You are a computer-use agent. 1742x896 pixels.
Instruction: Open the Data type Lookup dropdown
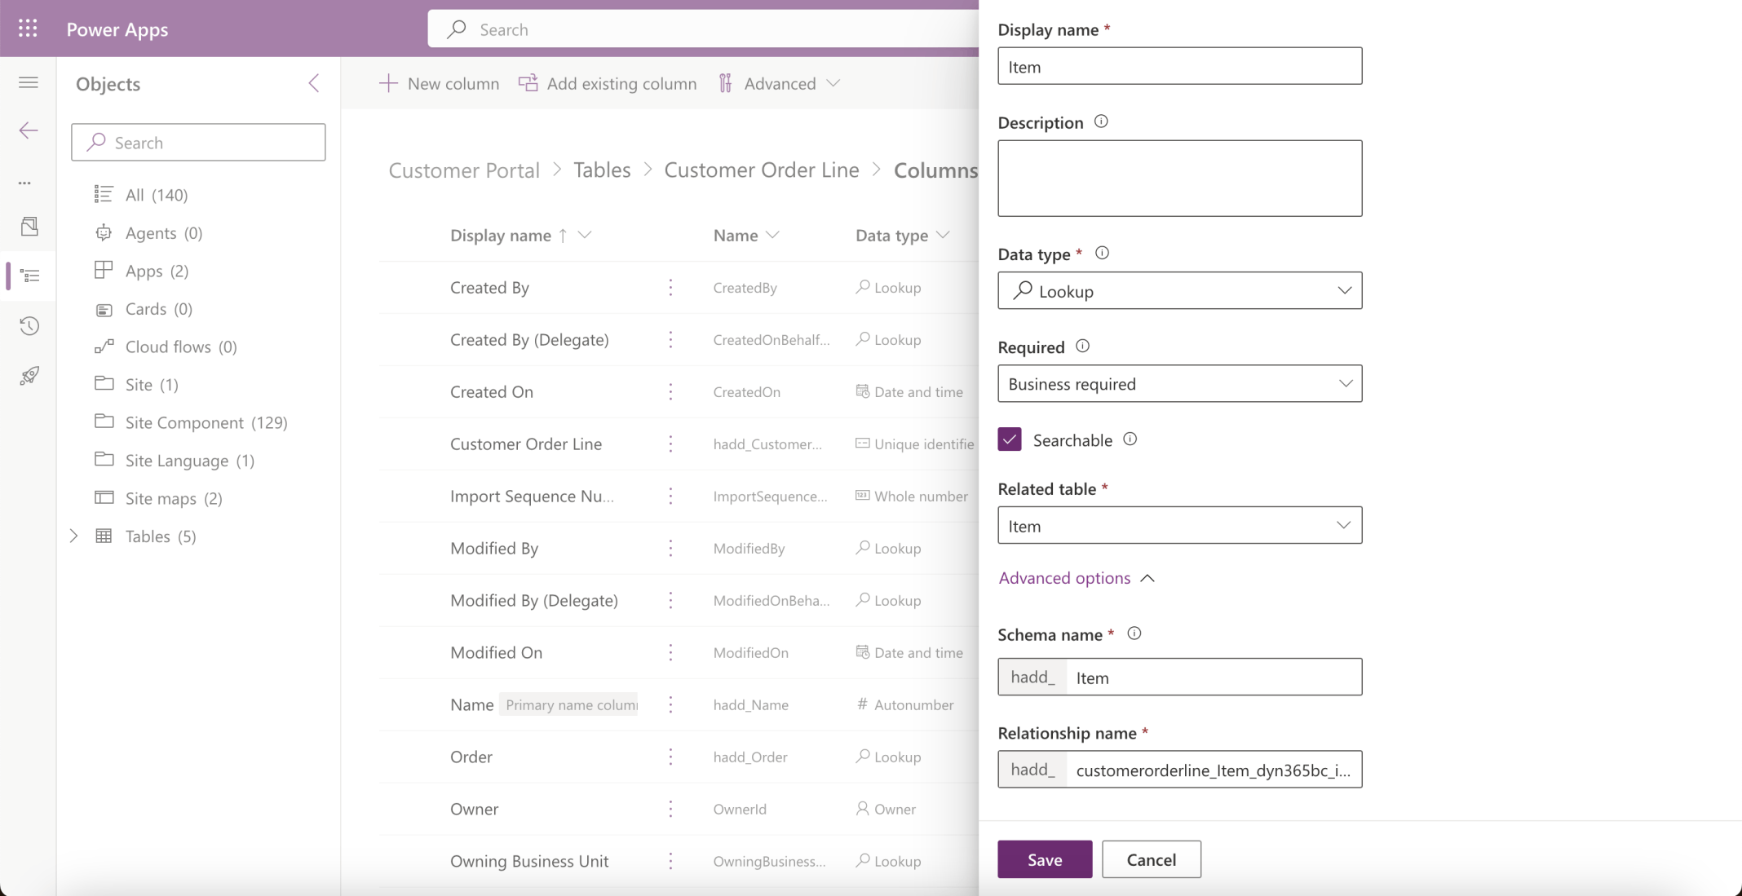tap(1179, 291)
